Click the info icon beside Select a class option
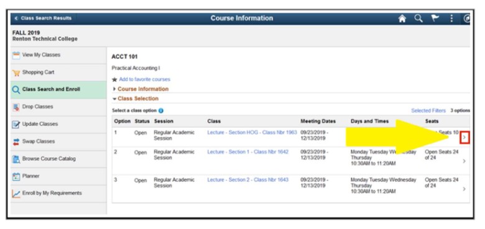The width and height of the screenshot is (485, 229). 161,110
